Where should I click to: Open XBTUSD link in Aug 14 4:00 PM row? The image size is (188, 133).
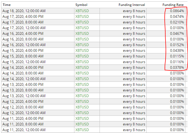tap(82, 67)
